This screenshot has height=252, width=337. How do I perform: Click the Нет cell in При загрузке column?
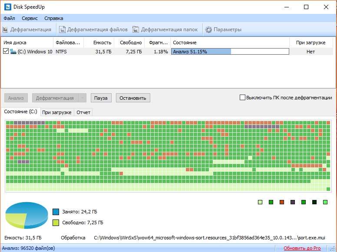[311, 52]
